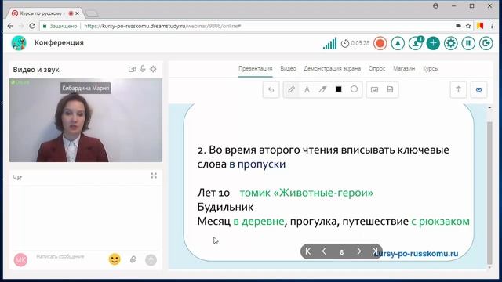The image size is (502, 282).
Task: Open the Курсы tab
Action: click(431, 68)
